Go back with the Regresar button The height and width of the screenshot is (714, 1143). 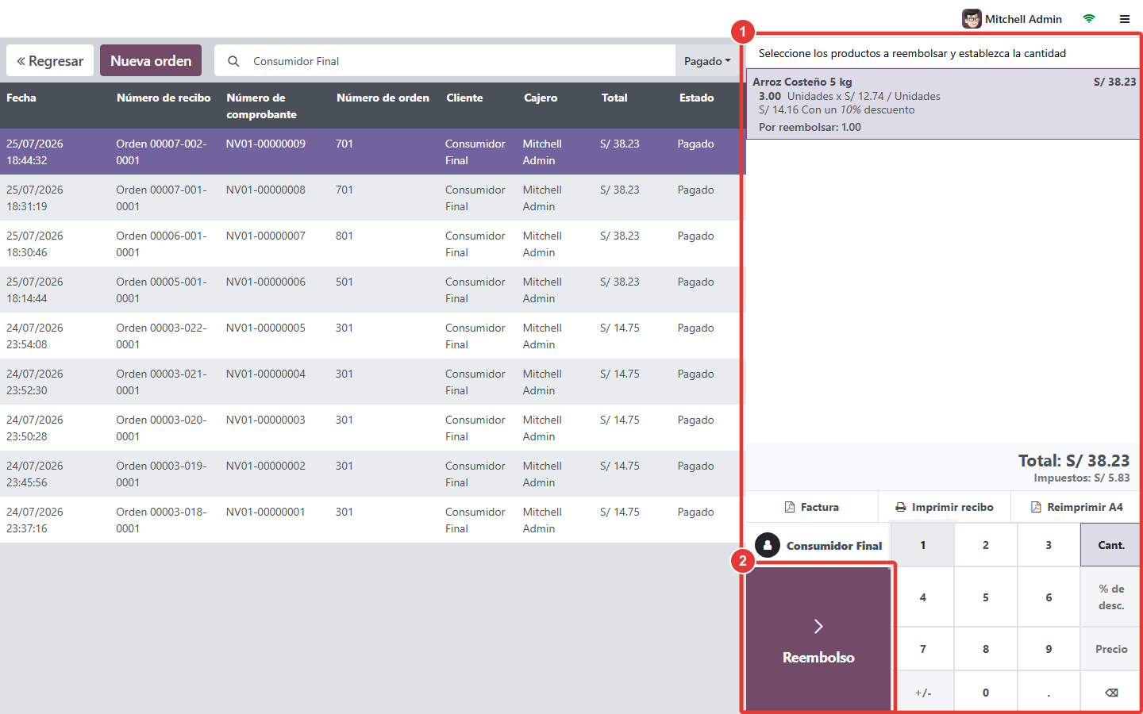[x=50, y=61]
